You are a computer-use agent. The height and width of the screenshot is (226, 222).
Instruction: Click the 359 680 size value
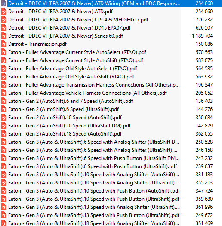click(204, 199)
